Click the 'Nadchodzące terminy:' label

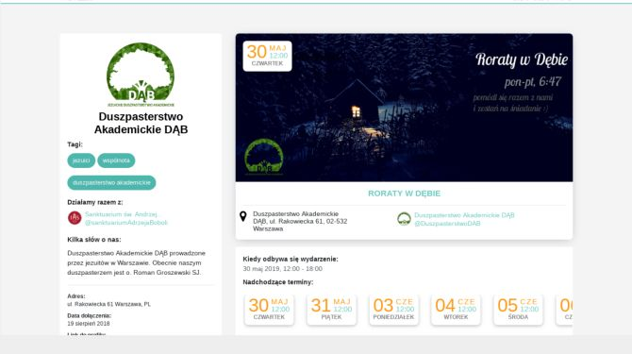(x=278, y=282)
